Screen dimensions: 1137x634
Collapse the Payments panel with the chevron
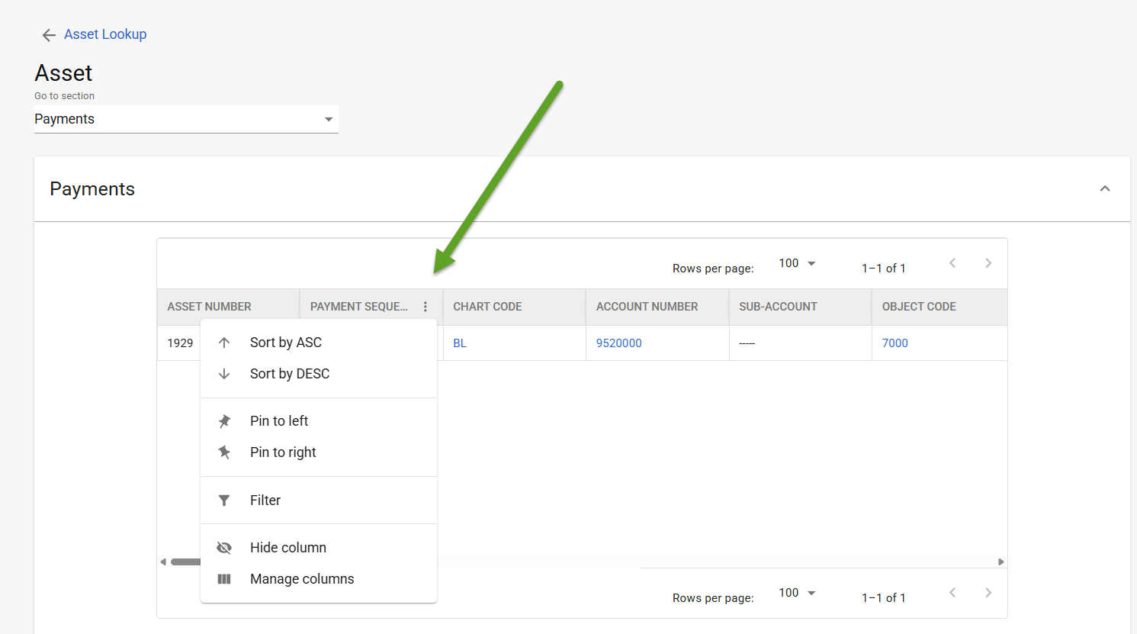point(1104,188)
